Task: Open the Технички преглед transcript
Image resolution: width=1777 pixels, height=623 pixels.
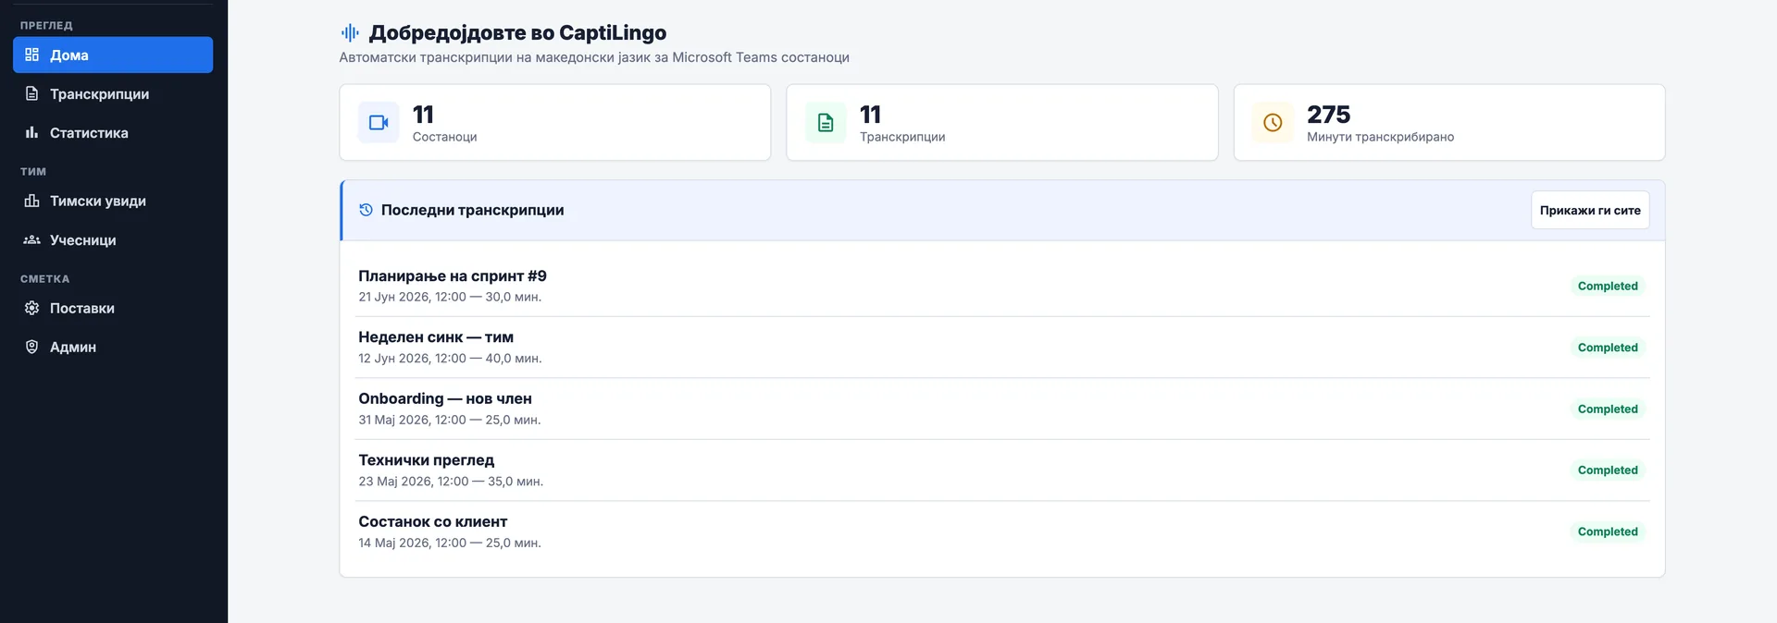Action: 1003,470
